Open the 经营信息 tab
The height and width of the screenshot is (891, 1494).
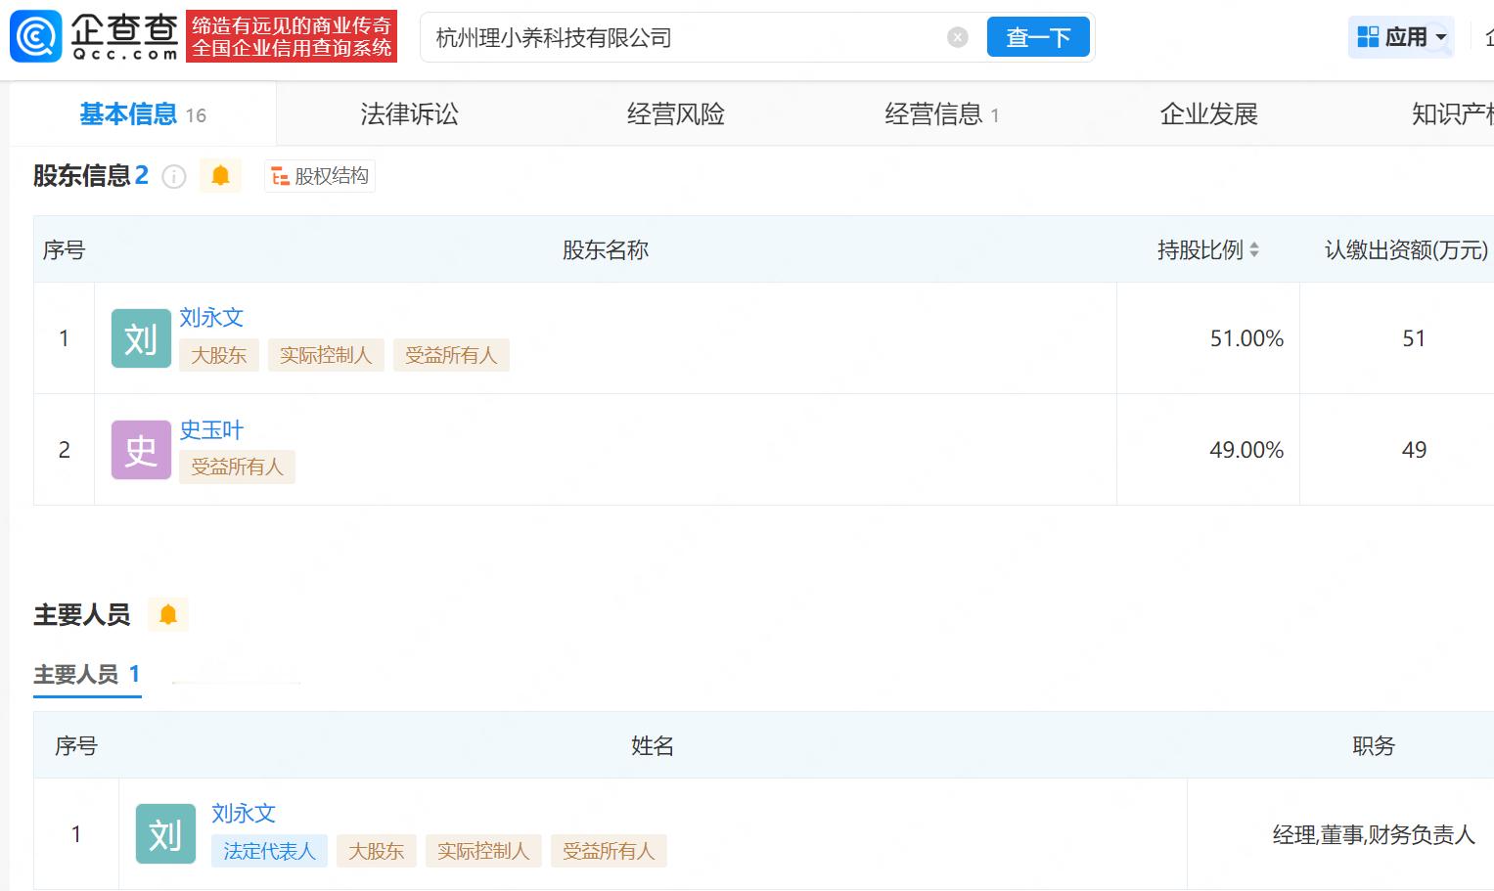[x=941, y=114]
